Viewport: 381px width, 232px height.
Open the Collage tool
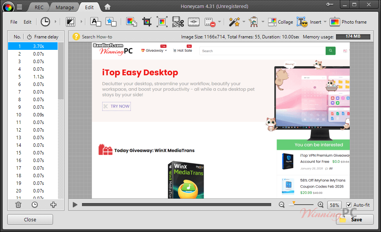(280, 22)
